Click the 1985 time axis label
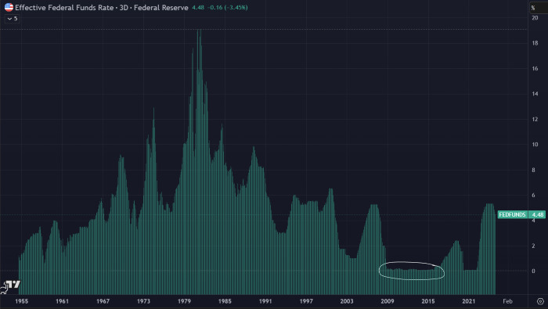The width and height of the screenshot is (548, 309). click(225, 301)
